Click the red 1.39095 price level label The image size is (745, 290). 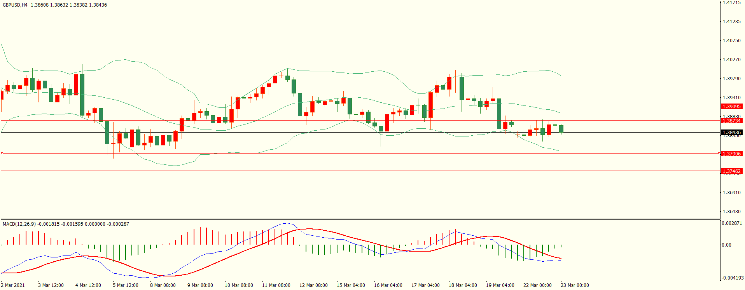click(731, 106)
